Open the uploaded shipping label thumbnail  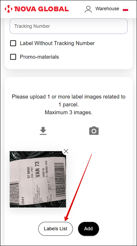click(x=38, y=179)
